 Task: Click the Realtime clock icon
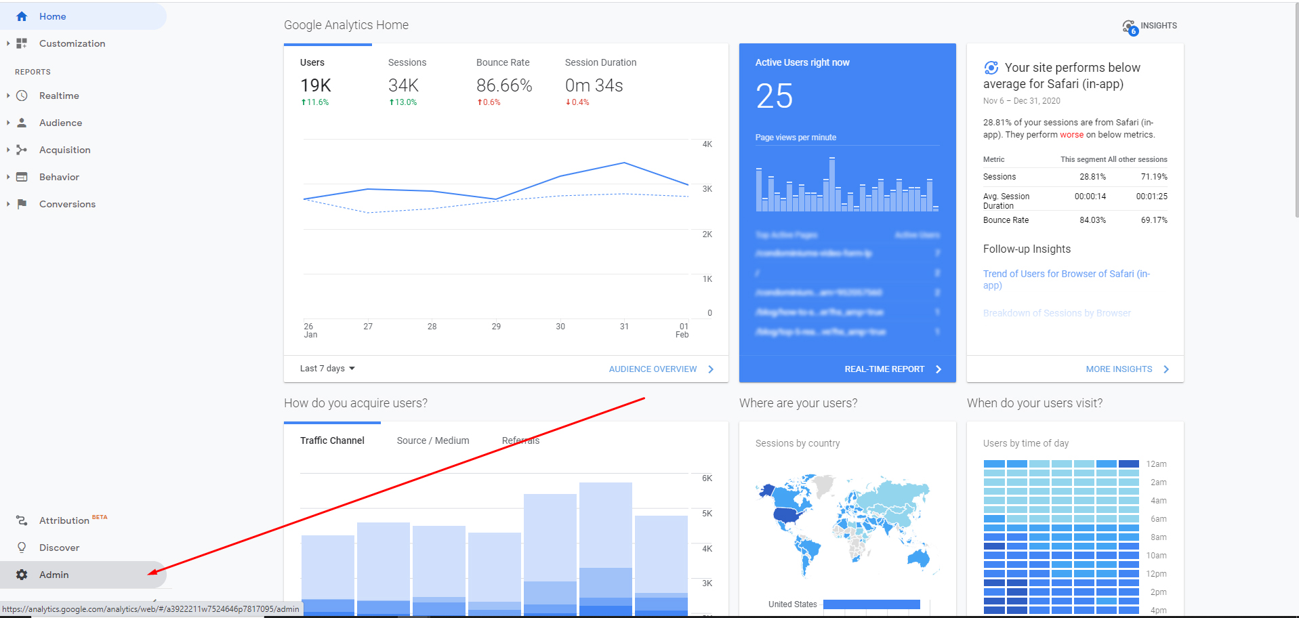[22, 96]
